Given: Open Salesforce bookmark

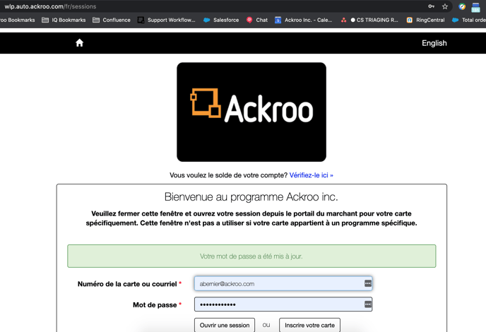Looking at the screenshot, I should [x=221, y=20].
